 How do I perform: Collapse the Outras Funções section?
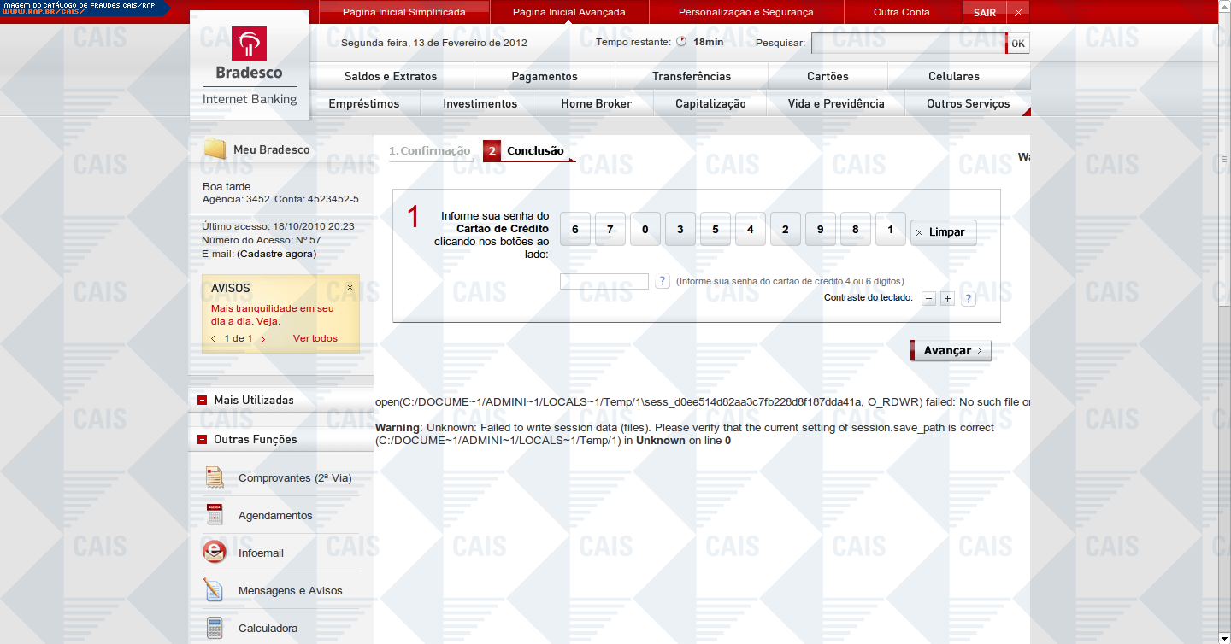click(203, 439)
